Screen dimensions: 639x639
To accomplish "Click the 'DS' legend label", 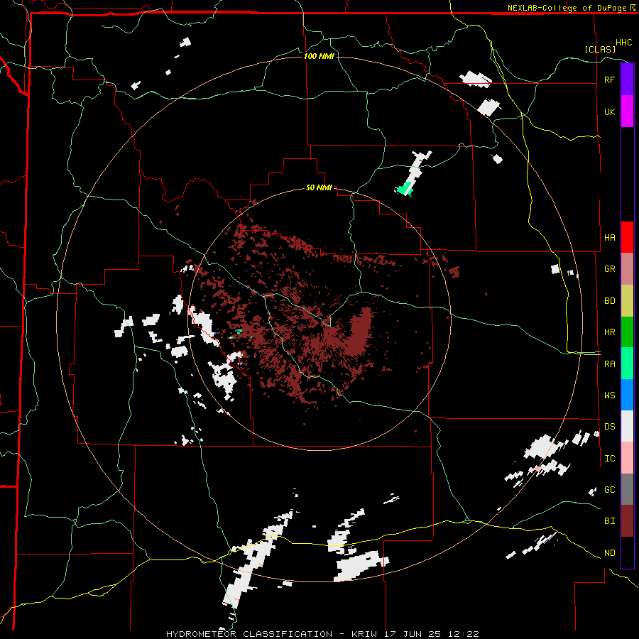I will click(609, 427).
